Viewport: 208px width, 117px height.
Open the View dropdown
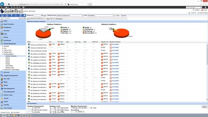tap(101, 16)
